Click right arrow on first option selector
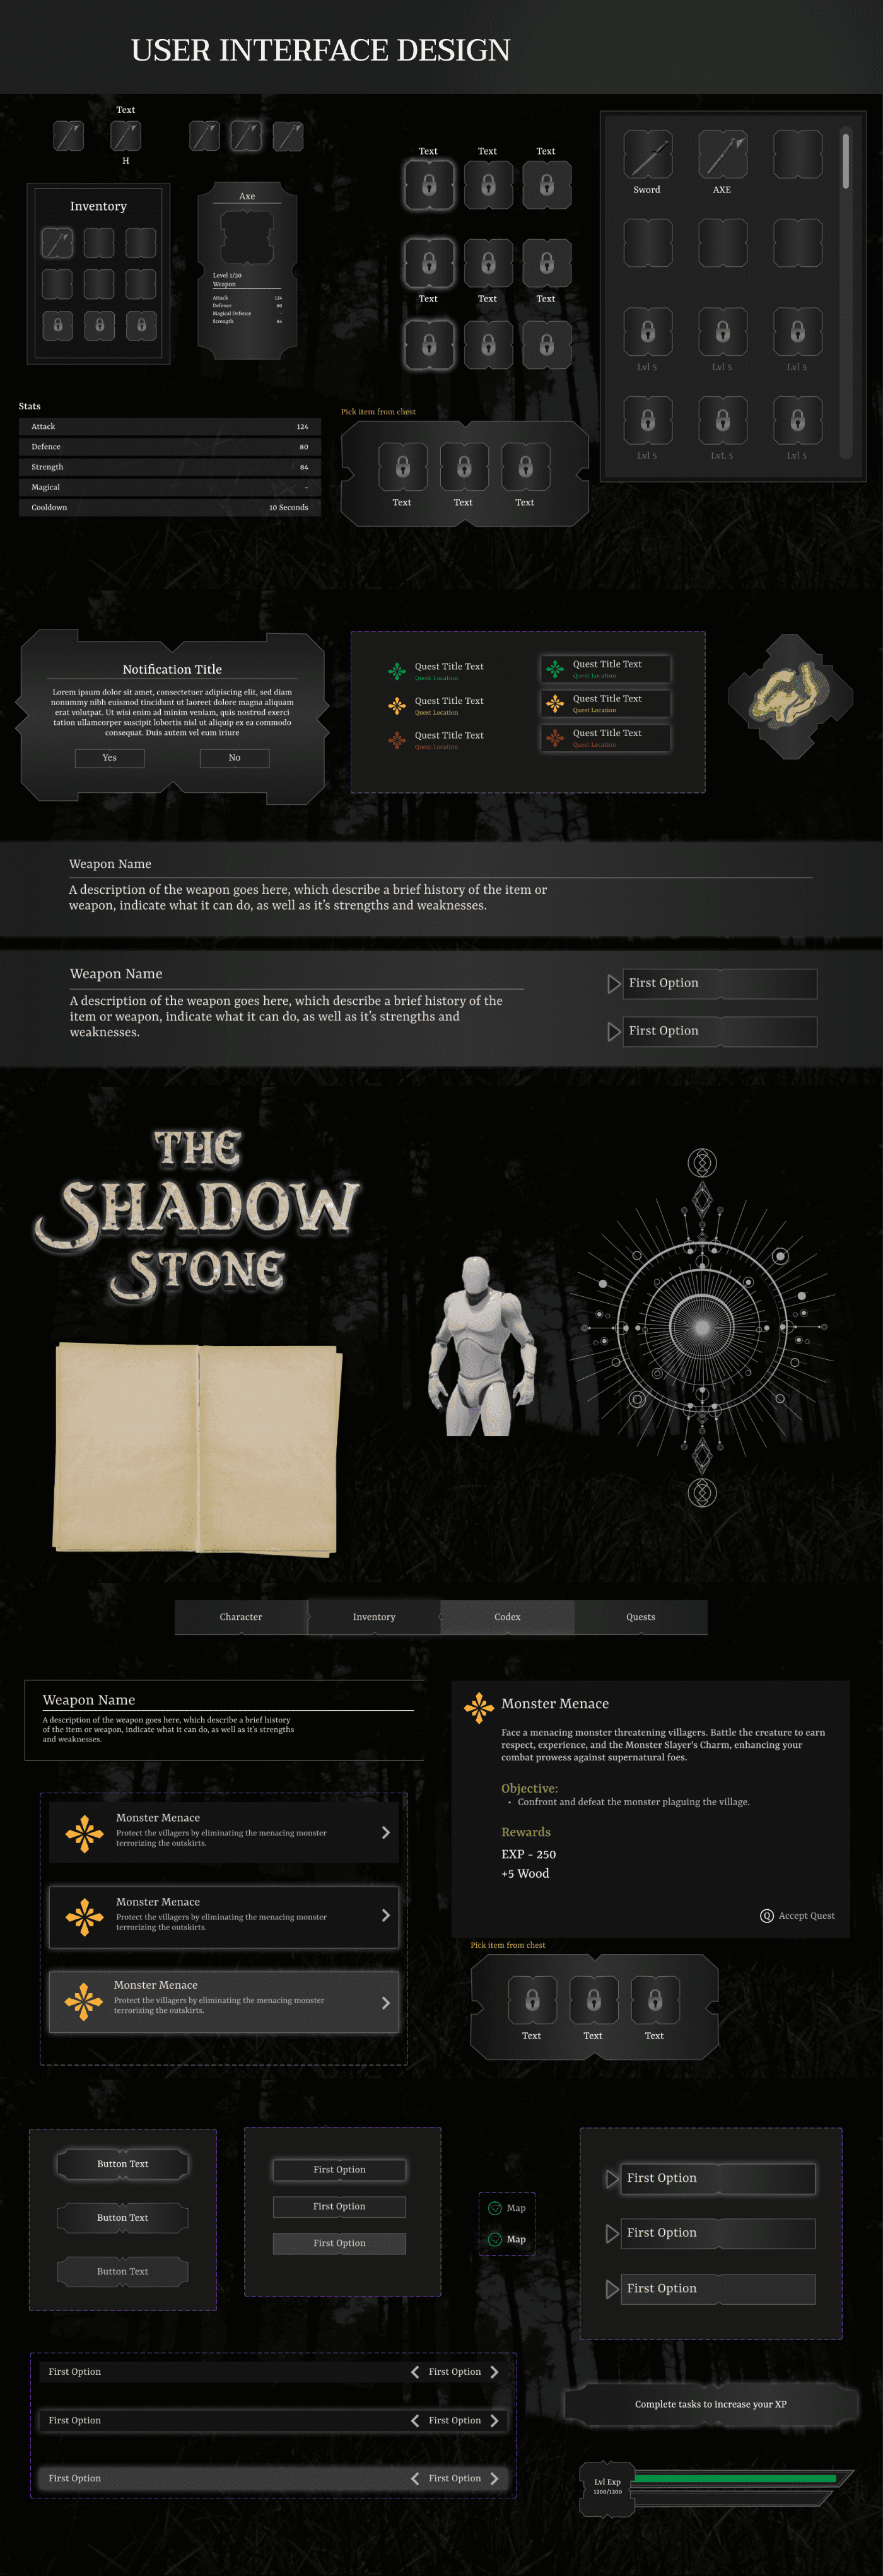 (x=494, y=2371)
